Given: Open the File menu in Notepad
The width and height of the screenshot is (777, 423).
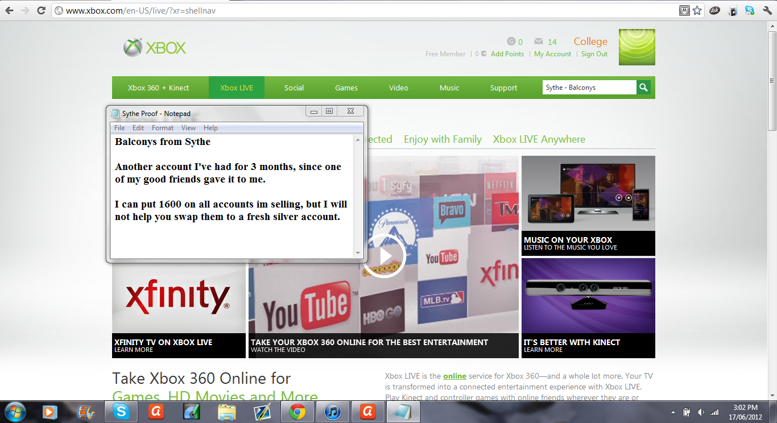Looking at the screenshot, I should click(x=119, y=128).
